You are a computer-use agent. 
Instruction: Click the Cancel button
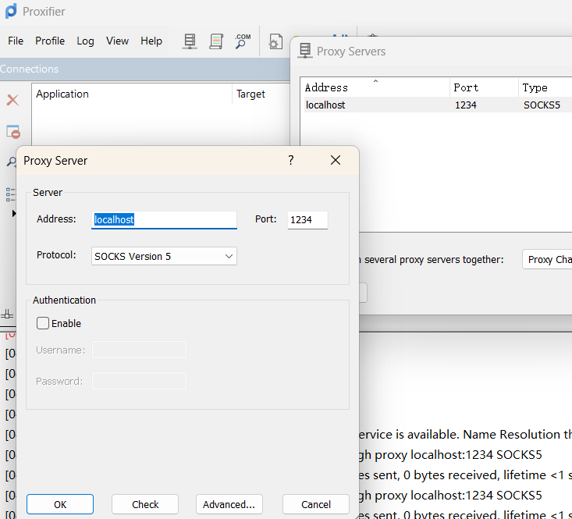click(x=316, y=504)
